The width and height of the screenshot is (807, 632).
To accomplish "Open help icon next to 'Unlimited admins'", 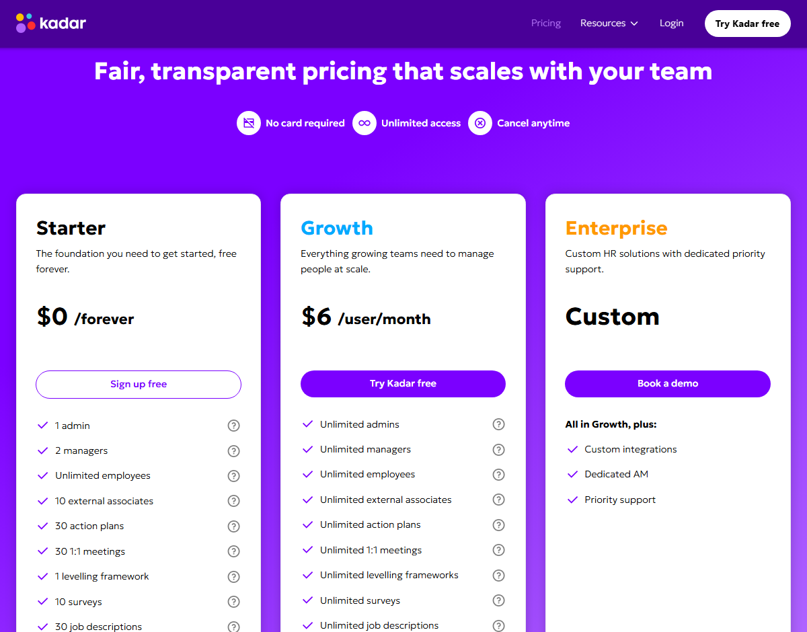I will 498,424.
